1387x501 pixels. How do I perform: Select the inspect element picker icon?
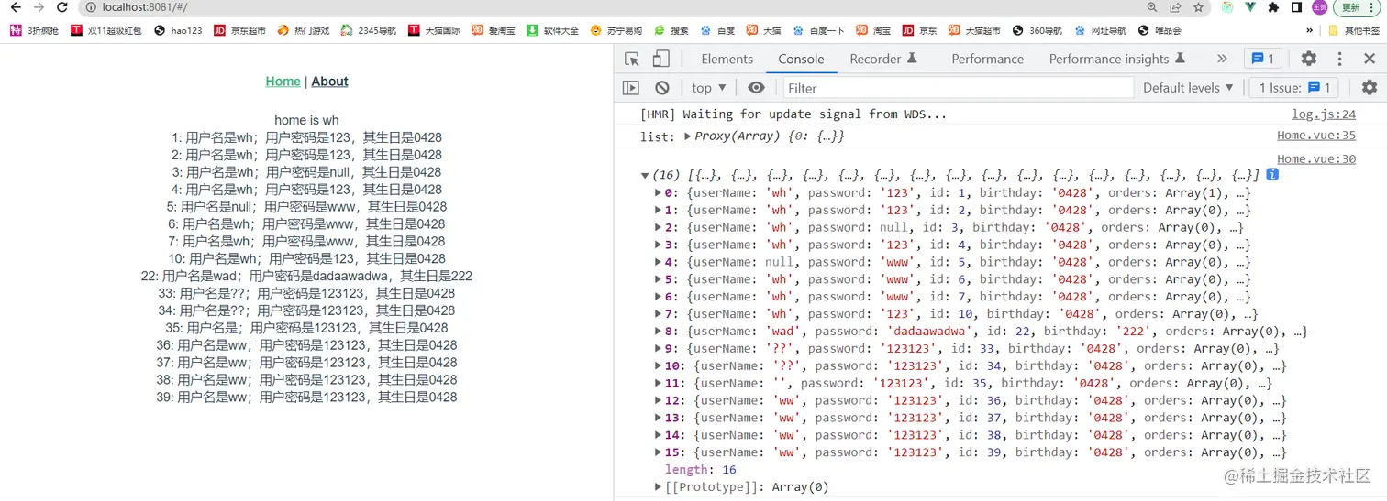[632, 59]
